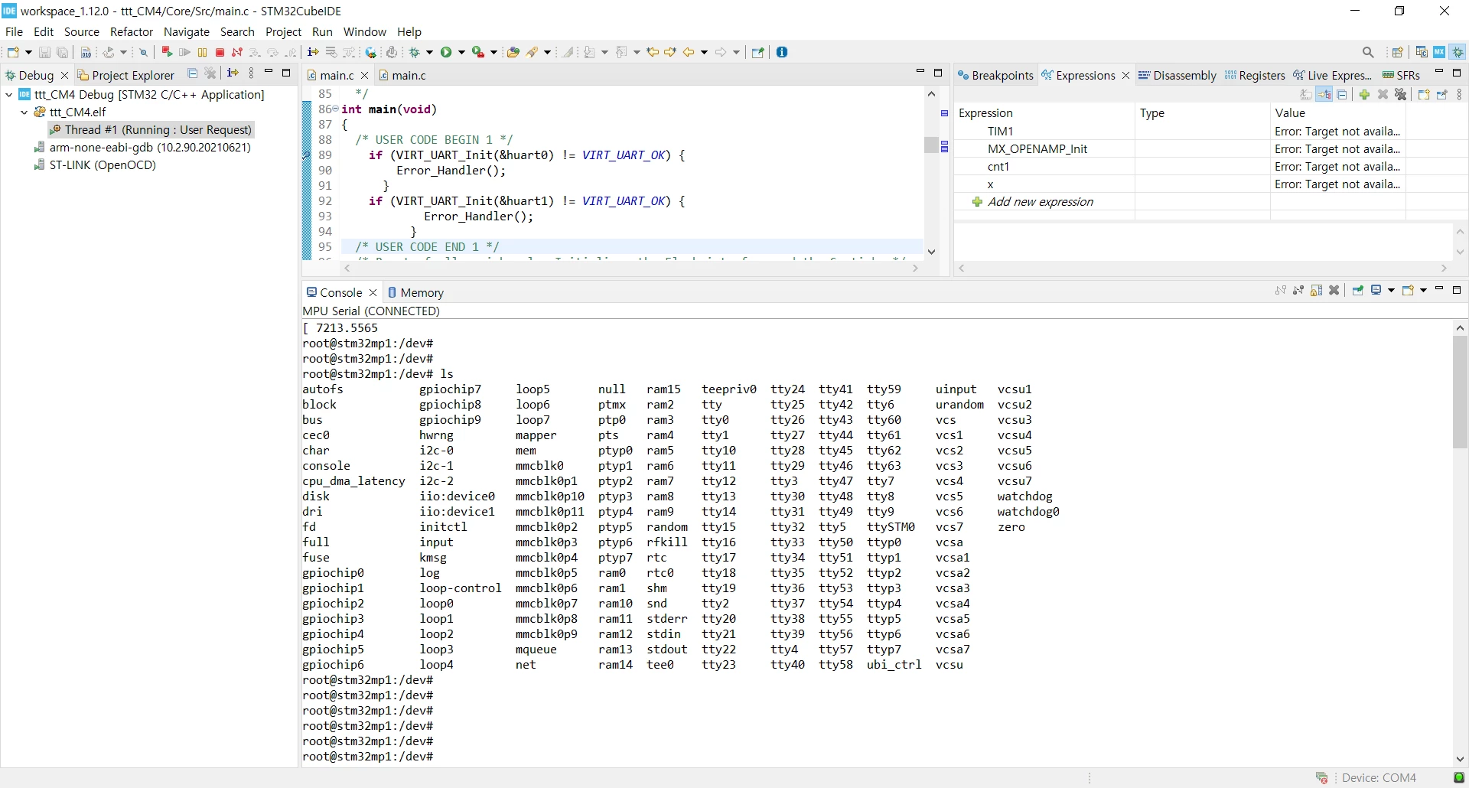Click the red Terminate debug icon
The height and width of the screenshot is (788, 1469).
point(220,52)
